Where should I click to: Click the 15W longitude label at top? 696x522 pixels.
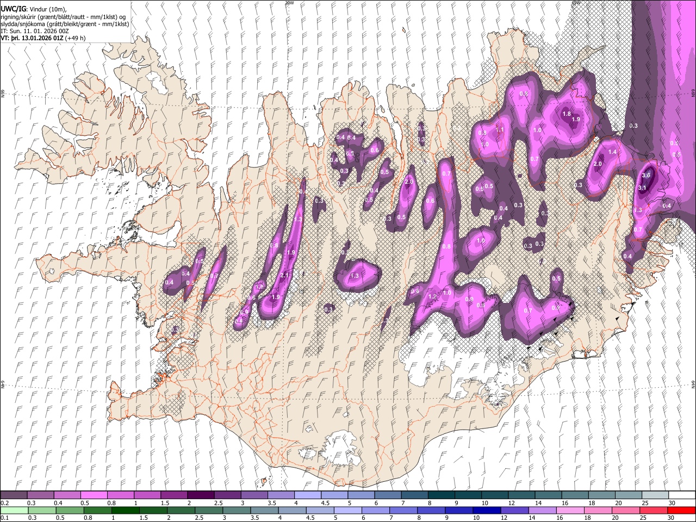click(x=576, y=3)
